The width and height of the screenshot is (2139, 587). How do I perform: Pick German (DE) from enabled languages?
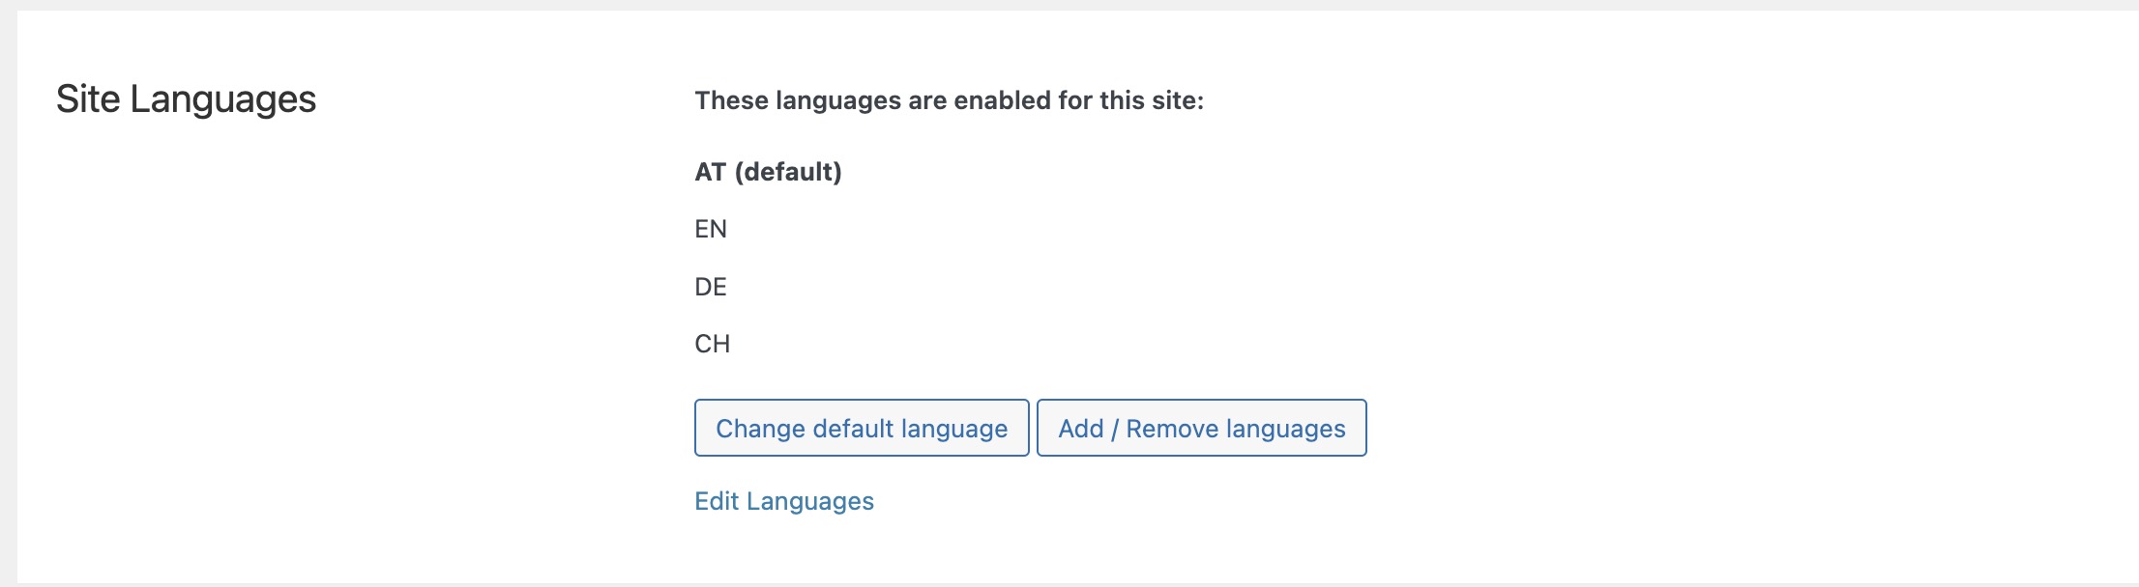pyautogui.click(x=711, y=287)
